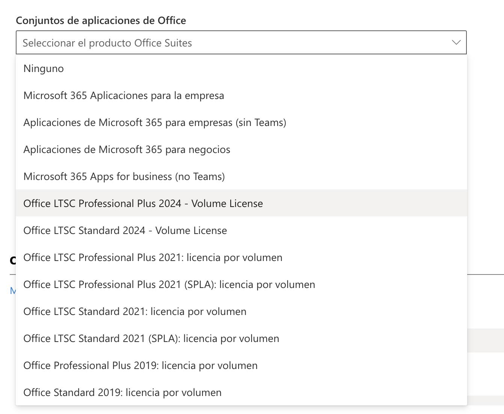Select "Microsoft 365 Aplicaciones para la empresa"
The image size is (504, 414).
(x=124, y=96)
